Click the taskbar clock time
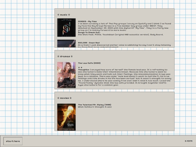196x147 pixels. click(189, 141)
